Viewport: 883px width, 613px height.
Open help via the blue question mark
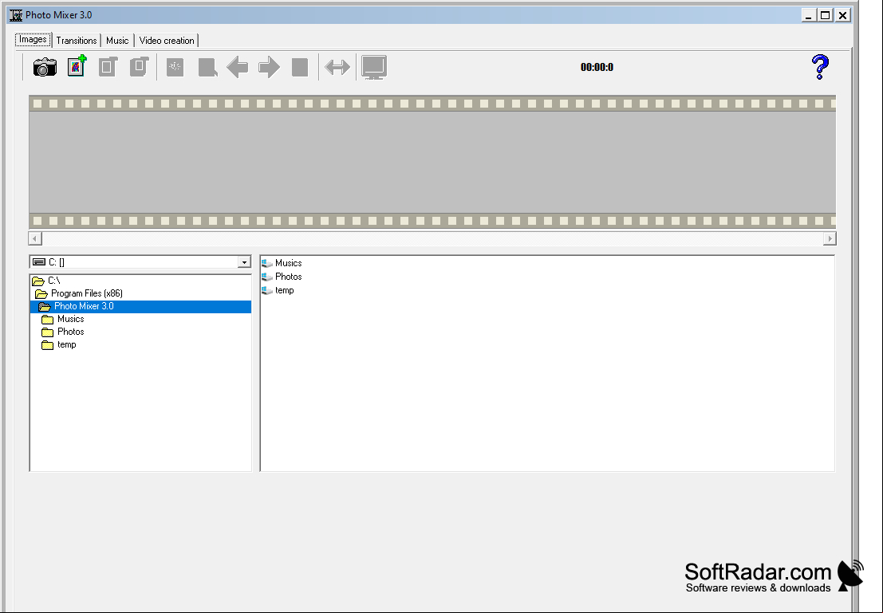click(x=820, y=67)
